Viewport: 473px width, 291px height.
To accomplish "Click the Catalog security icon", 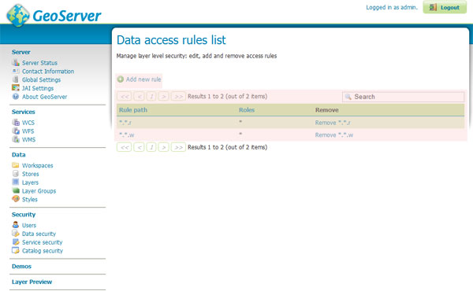I will pos(16,250).
